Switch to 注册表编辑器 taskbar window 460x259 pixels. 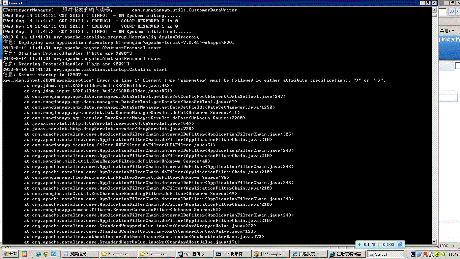click(347, 254)
